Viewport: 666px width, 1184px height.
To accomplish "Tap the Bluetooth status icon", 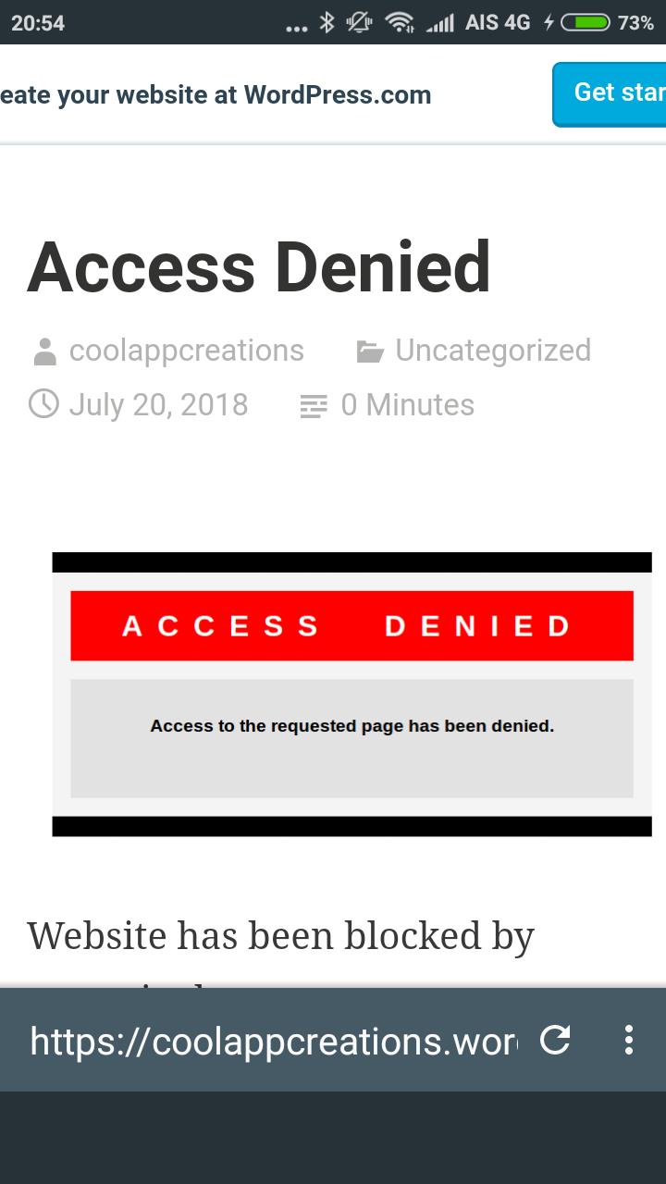I will coord(327,22).
